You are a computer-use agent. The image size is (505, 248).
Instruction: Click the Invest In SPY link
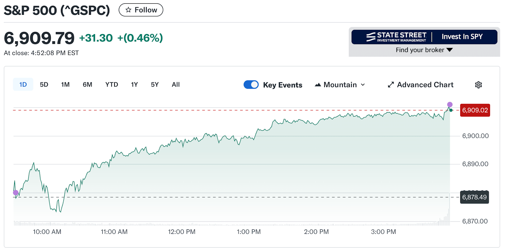[462, 37]
